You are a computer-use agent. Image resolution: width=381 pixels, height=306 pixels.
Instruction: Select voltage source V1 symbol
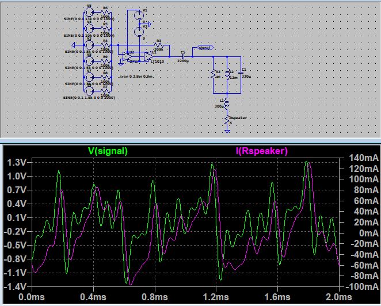(139, 16)
